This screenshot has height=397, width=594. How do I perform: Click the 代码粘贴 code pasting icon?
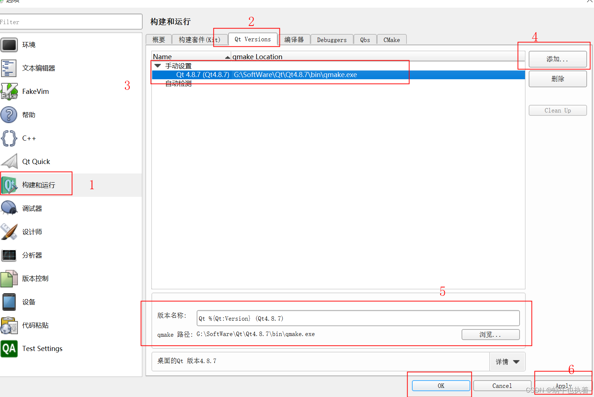pos(9,325)
